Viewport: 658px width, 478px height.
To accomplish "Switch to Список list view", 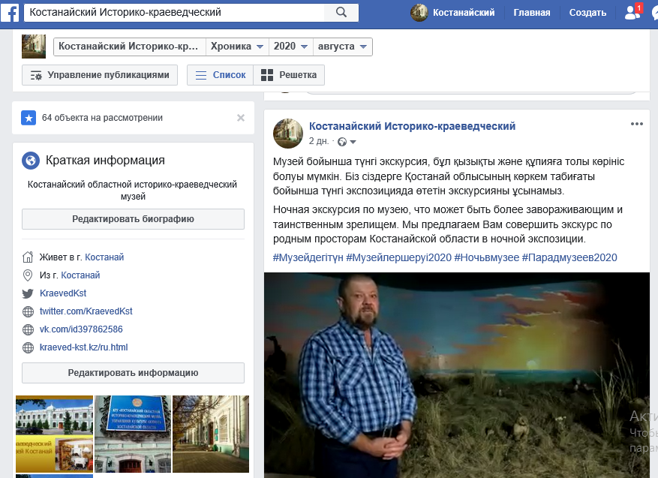I will point(221,75).
